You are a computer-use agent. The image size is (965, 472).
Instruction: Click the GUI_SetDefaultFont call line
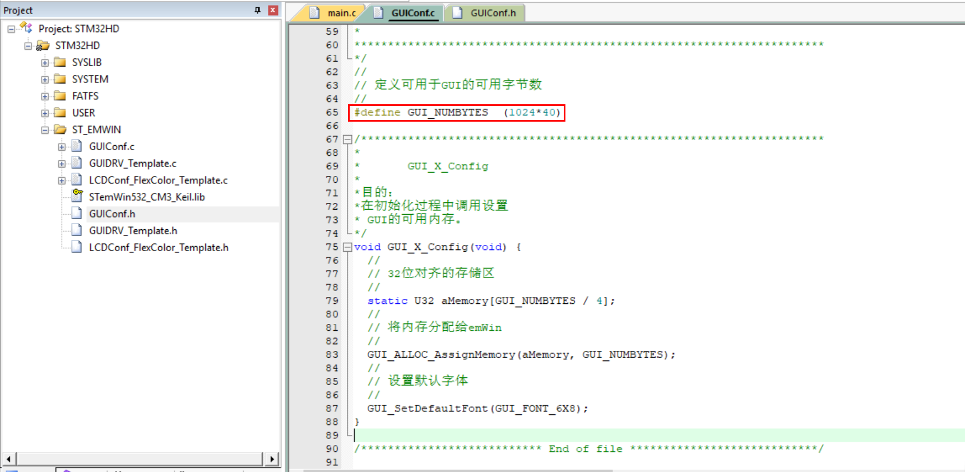(x=477, y=408)
